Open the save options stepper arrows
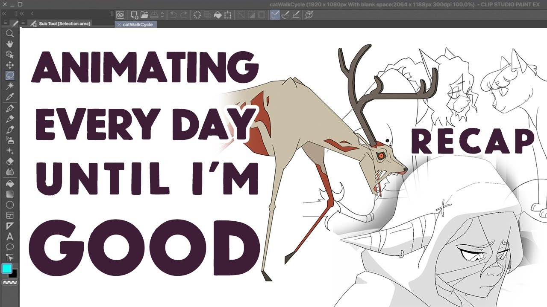 click(162, 15)
